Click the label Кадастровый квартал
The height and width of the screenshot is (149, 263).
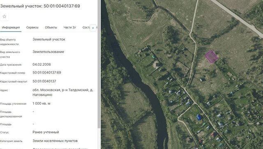pyautogui.click(x=14, y=81)
